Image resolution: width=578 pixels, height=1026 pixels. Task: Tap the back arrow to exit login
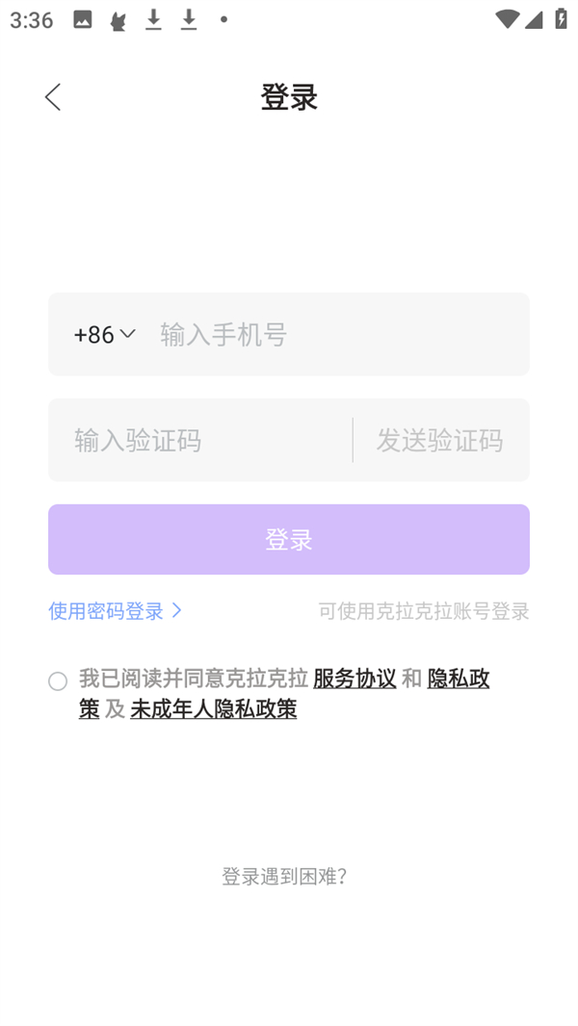click(52, 96)
